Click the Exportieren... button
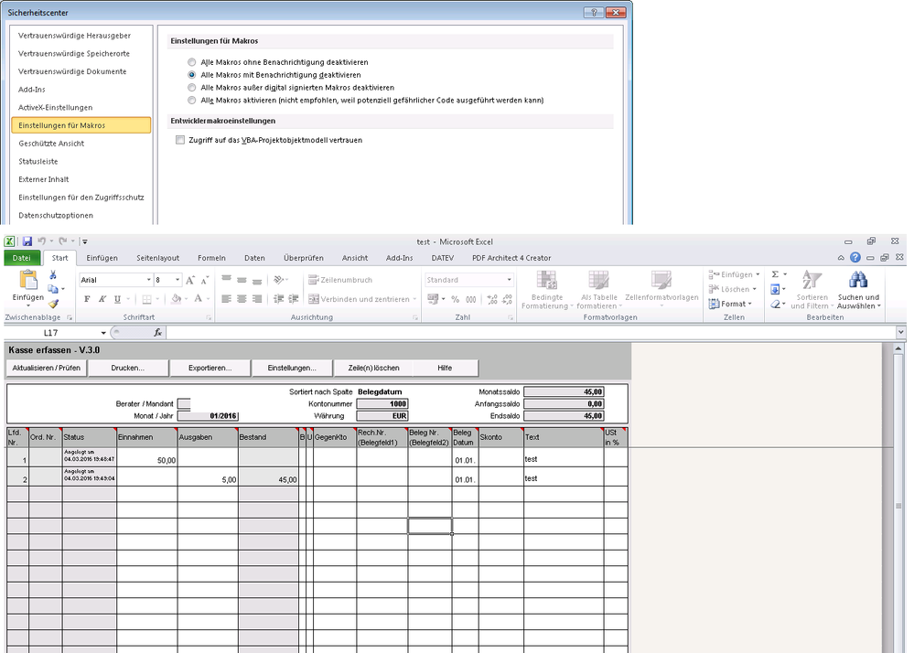This screenshot has width=914, height=653. (210, 369)
